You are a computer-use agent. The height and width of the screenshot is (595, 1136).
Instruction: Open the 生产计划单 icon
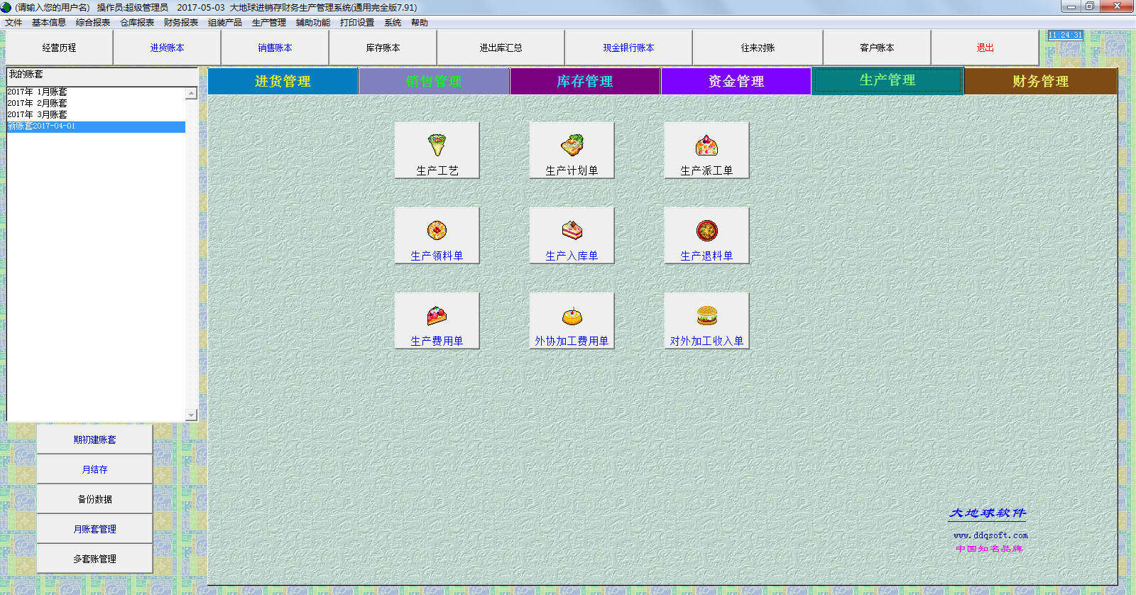point(572,151)
